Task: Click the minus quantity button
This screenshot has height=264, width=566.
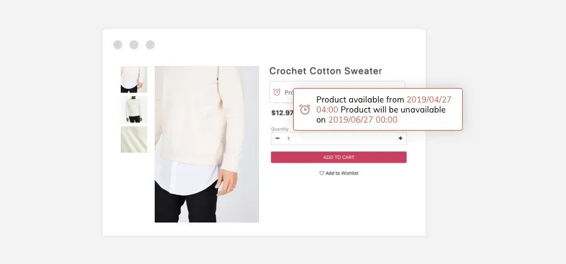Action: pyautogui.click(x=277, y=138)
